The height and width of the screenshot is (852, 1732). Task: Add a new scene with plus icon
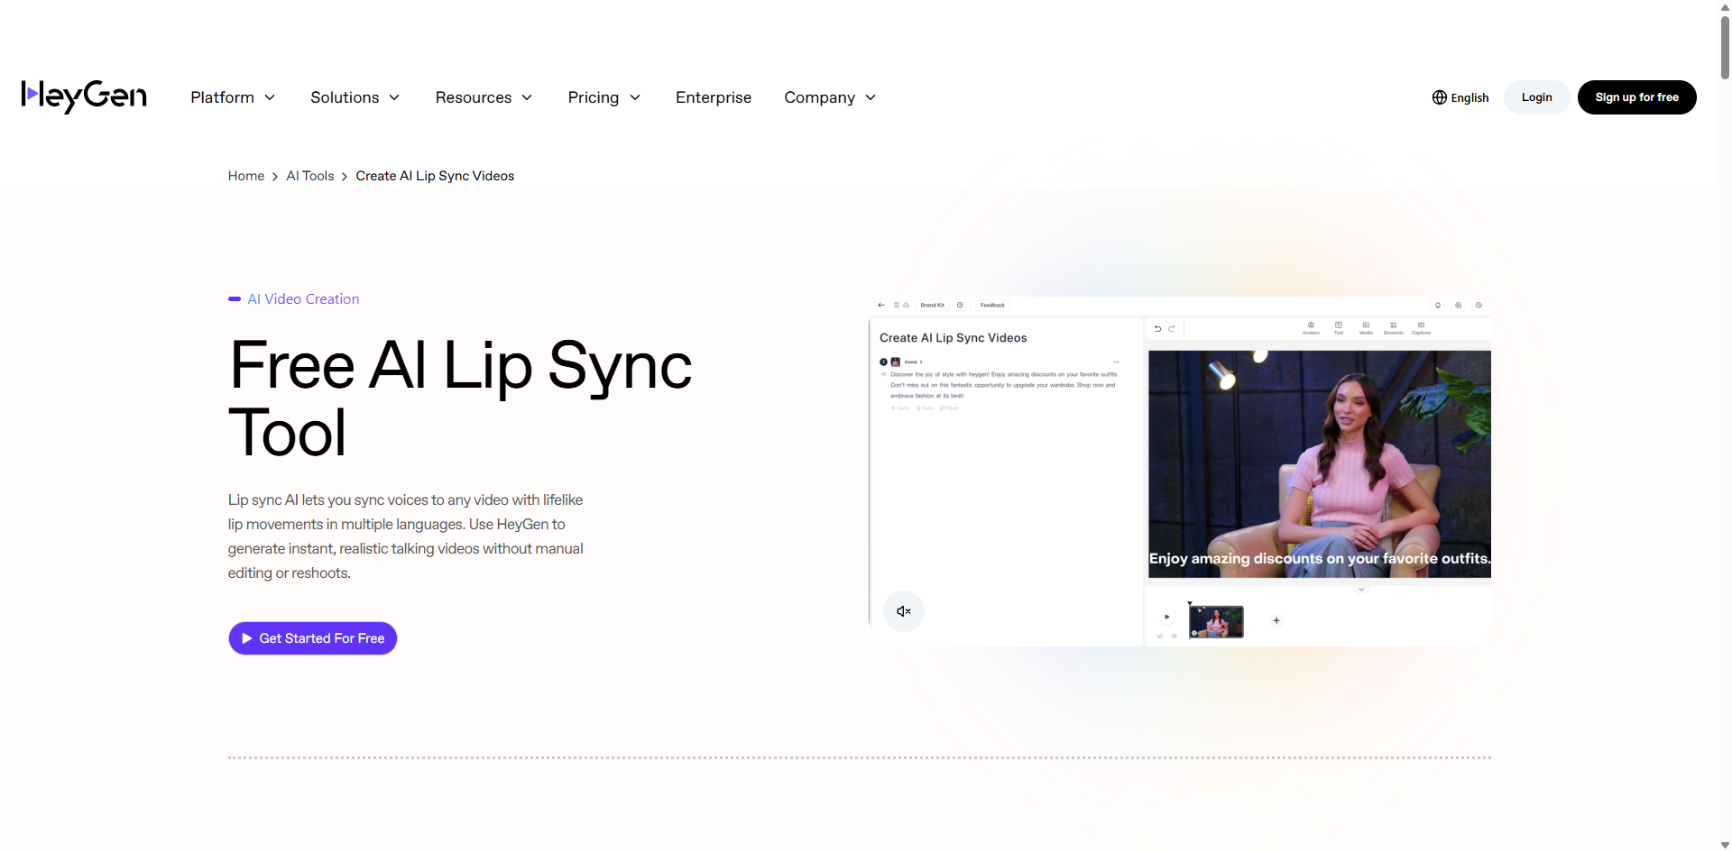[1276, 620]
